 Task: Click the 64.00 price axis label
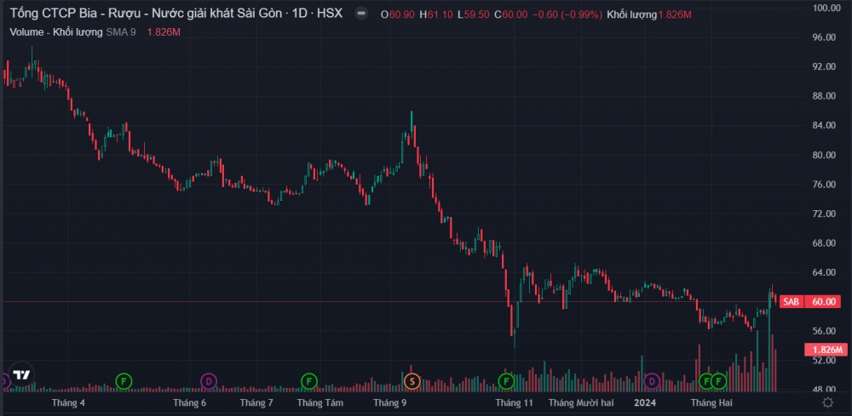pos(823,272)
